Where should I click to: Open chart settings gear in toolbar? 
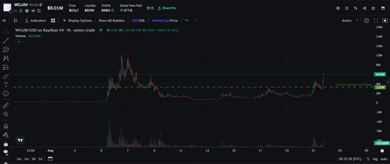[367, 20]
